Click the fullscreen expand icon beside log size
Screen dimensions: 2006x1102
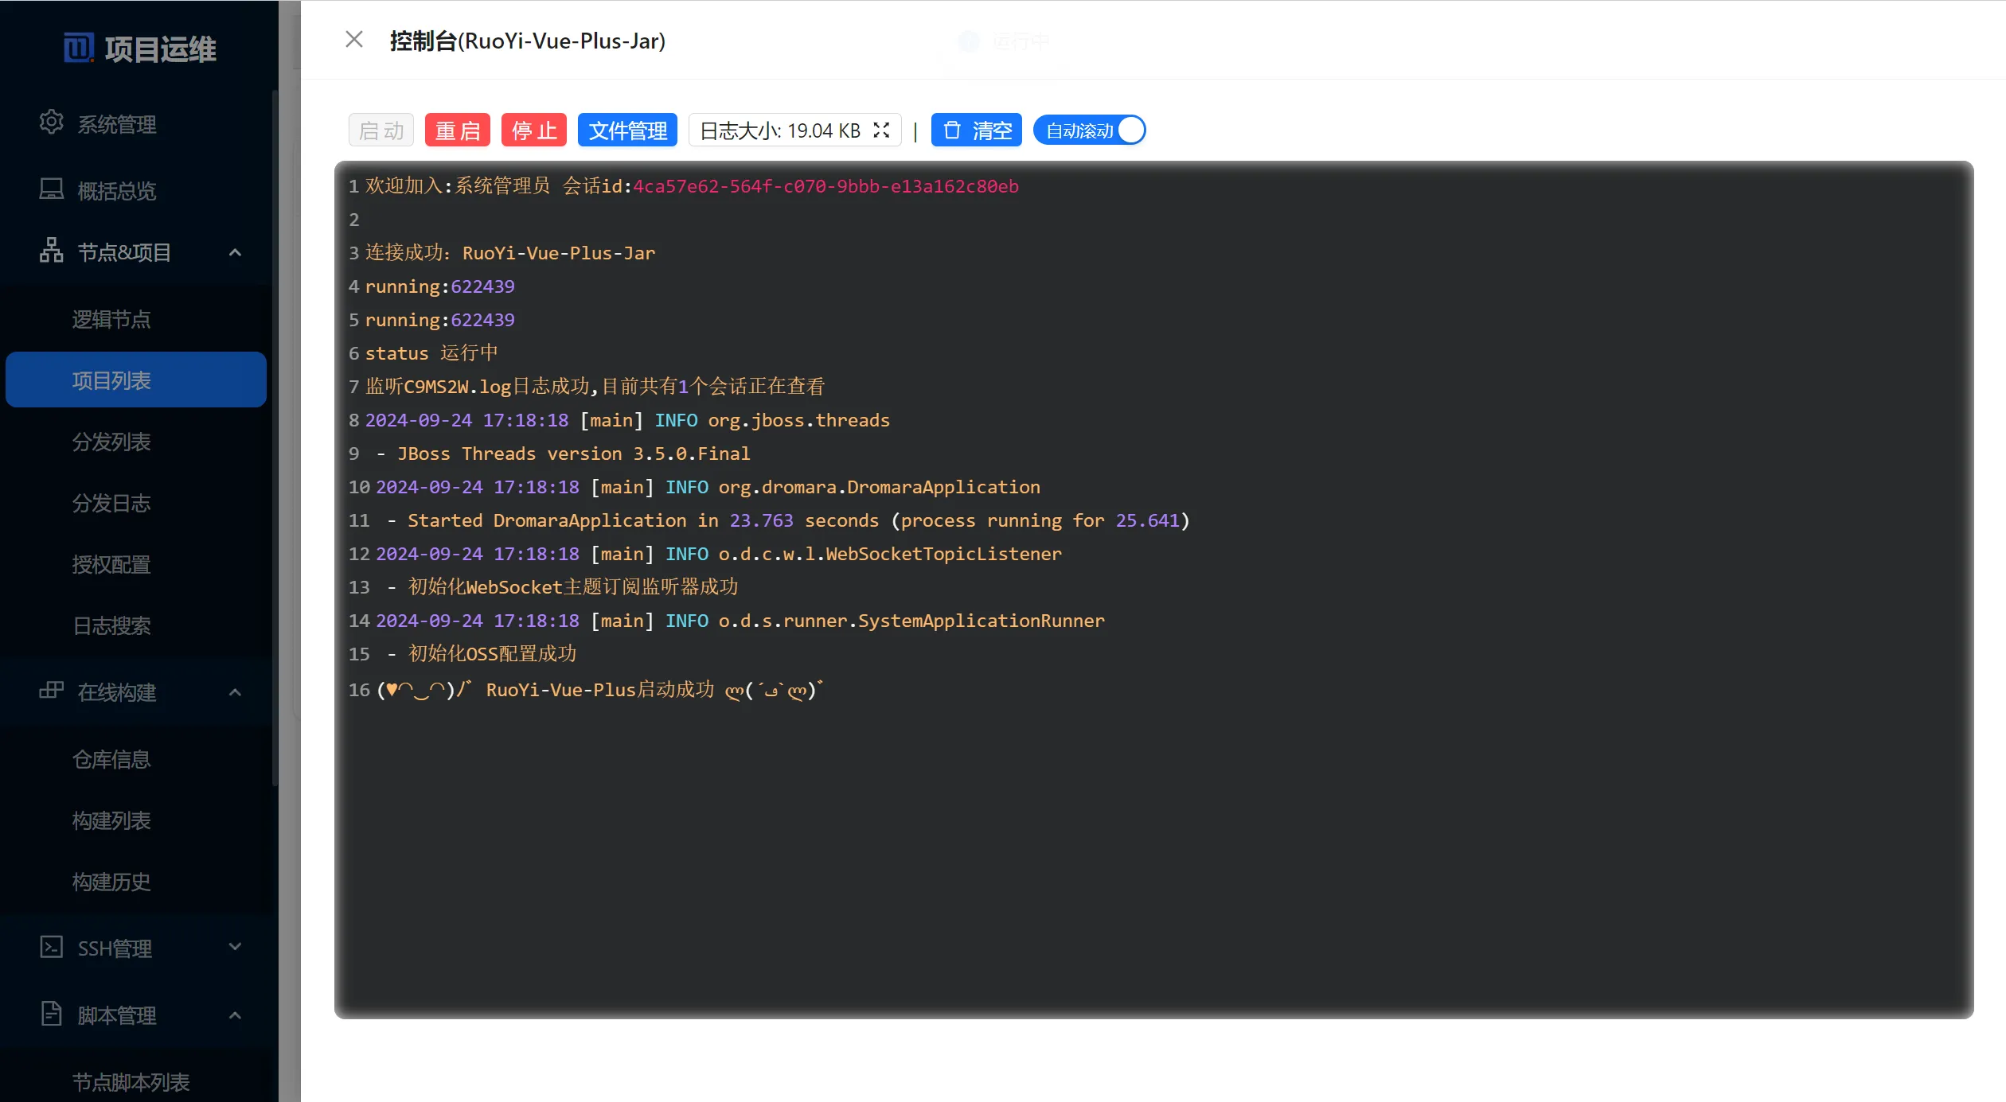(881, 130)
